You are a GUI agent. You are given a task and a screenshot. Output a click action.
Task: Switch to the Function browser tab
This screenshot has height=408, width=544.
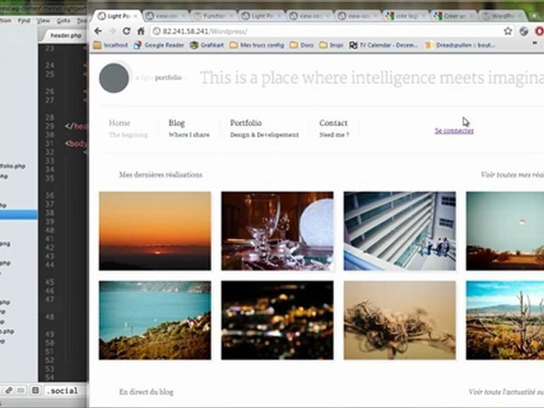[214, 16]
